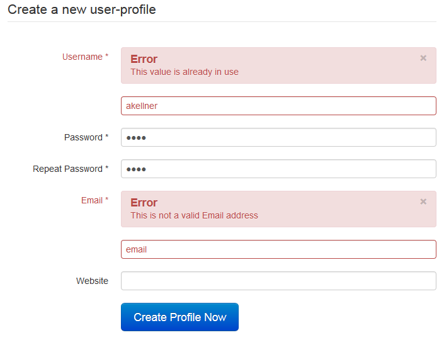444x340 pixels.
Task: Click the Password label
Action: coord(83,137)
